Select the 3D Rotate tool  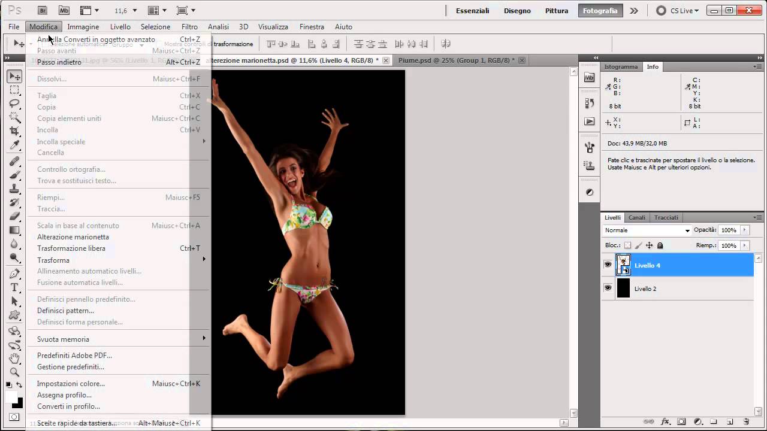tap(15, 331)
